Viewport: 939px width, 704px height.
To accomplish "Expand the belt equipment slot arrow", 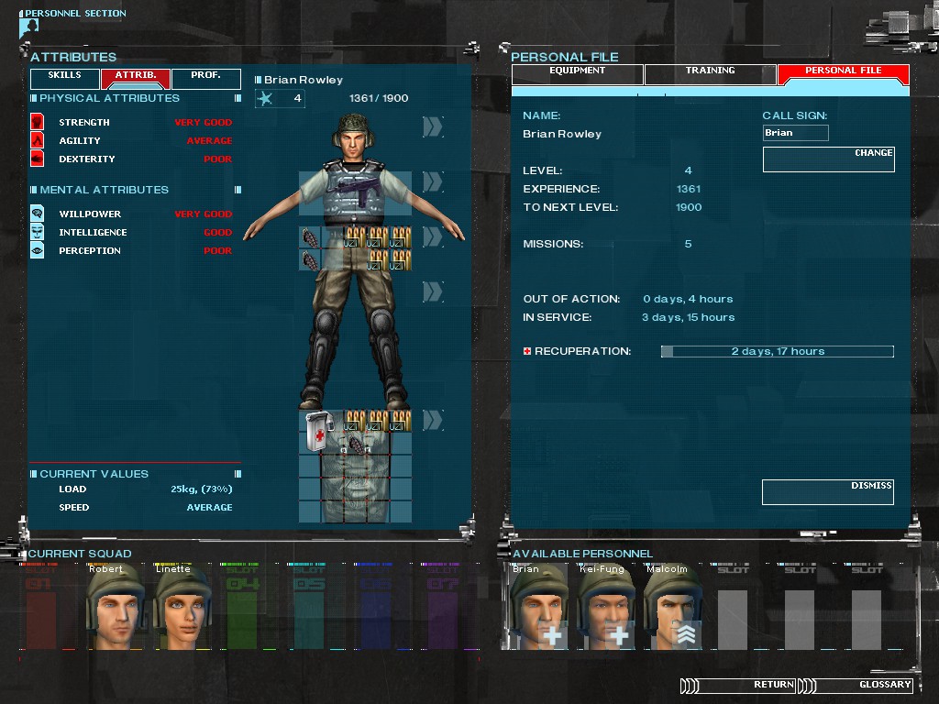I will [433, 237].
